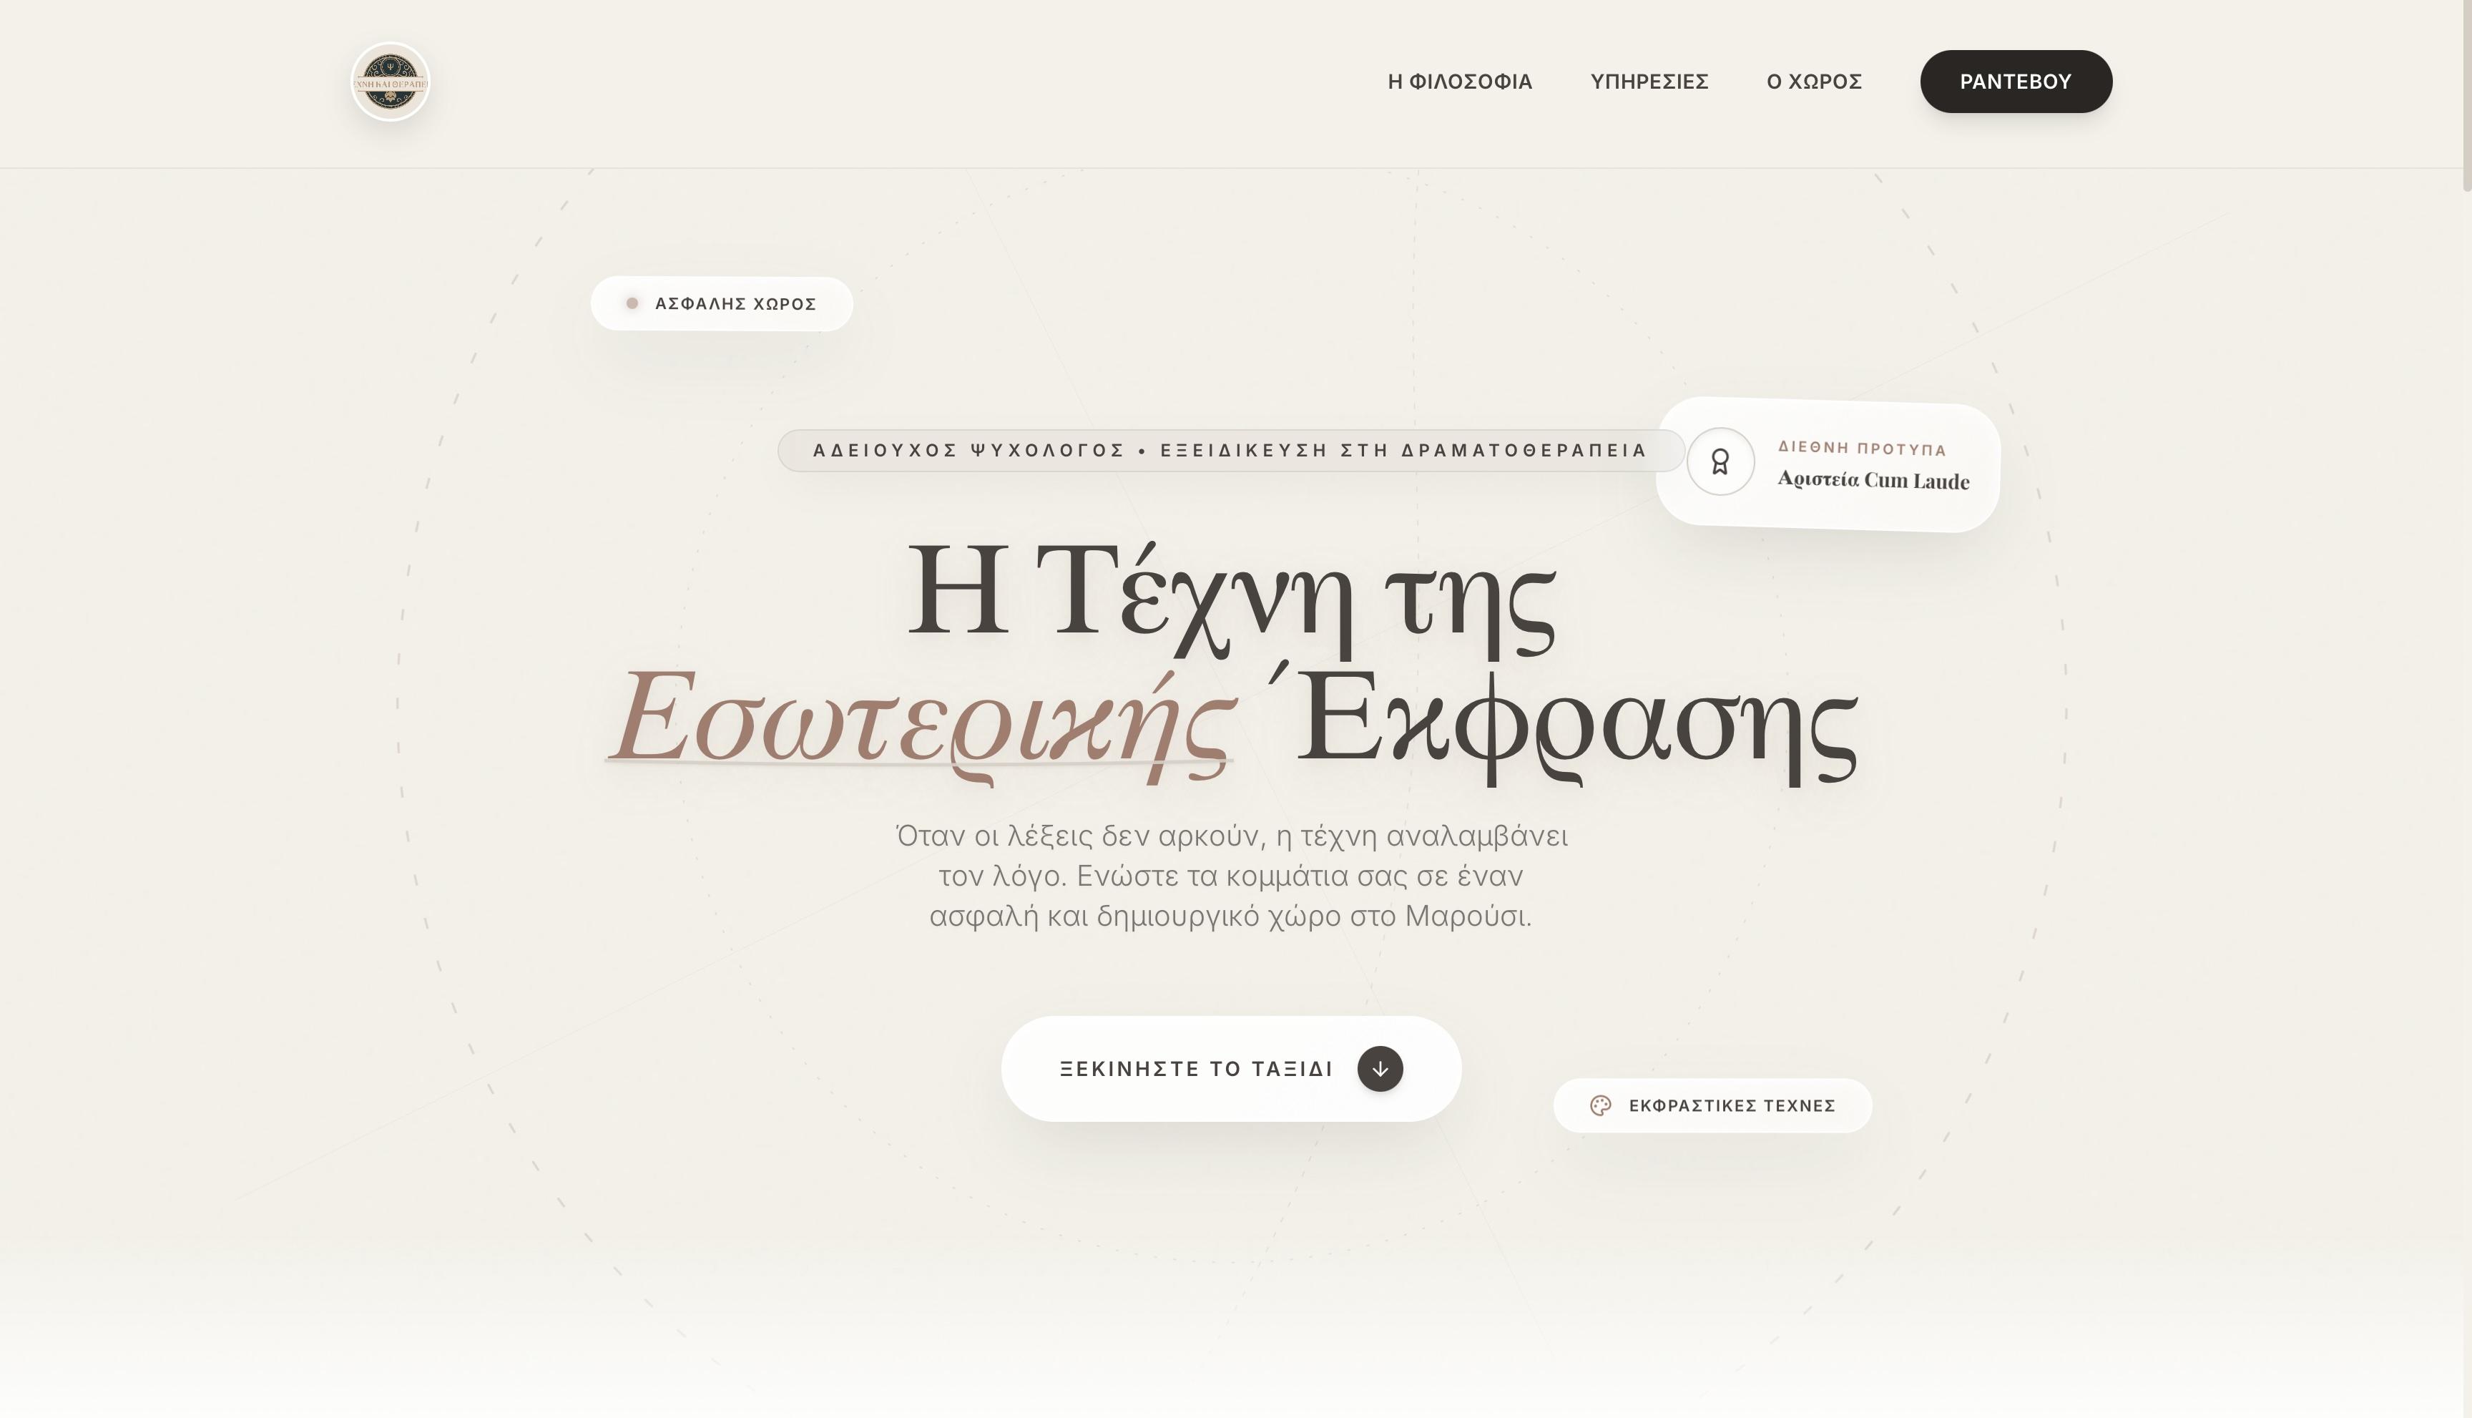Click the ΕΚΦΡΑΣΤΙΚΕΣ ΤΕΧΝΕΣ badge text

(1732, 1105)
